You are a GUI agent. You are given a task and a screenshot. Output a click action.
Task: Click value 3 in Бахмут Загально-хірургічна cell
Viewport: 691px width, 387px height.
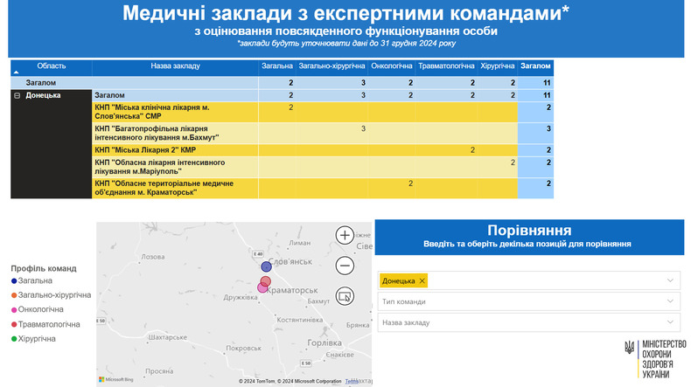coord(363,128)
